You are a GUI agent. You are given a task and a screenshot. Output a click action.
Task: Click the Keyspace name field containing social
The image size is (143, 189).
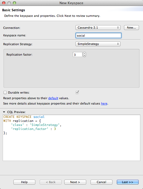[x=99, y=36]
